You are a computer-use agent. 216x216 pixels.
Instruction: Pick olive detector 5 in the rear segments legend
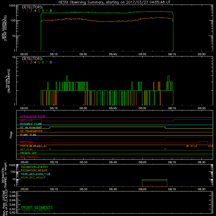(39, 62)
